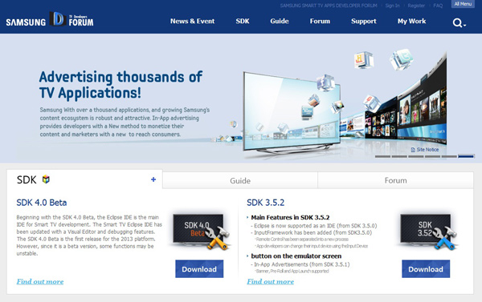
Task: Click the Facebook cube in banner
Action: coord(325,83)
